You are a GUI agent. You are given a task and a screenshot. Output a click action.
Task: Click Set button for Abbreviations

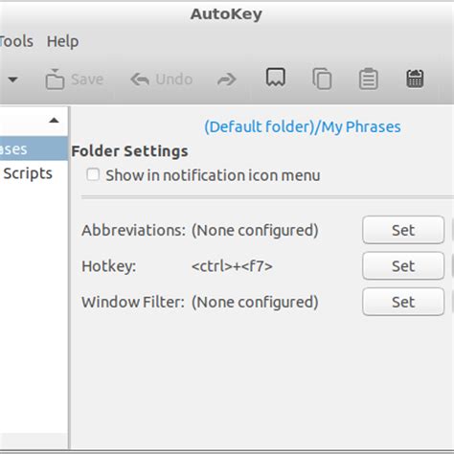point(403,230)
